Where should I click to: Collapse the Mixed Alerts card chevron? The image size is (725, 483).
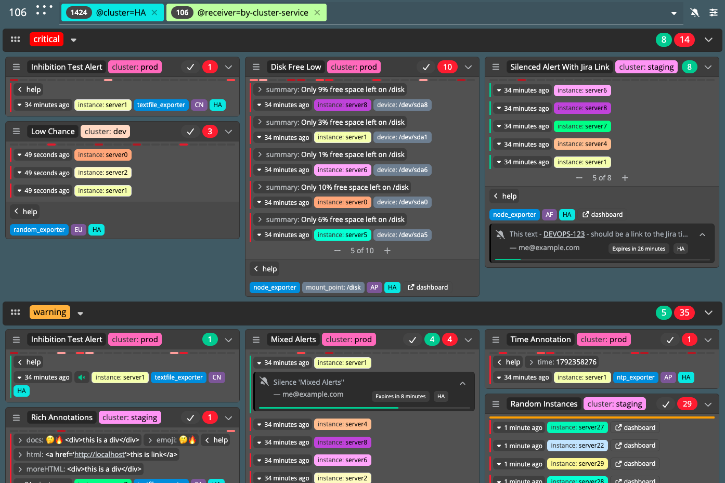[x=468, y=340]
